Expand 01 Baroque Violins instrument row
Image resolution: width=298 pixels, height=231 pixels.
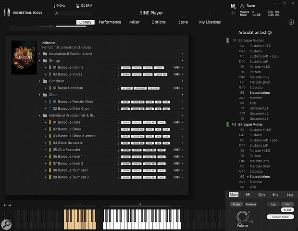coord(46,67)
